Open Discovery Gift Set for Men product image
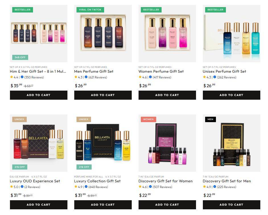 (x=231, y=143)
